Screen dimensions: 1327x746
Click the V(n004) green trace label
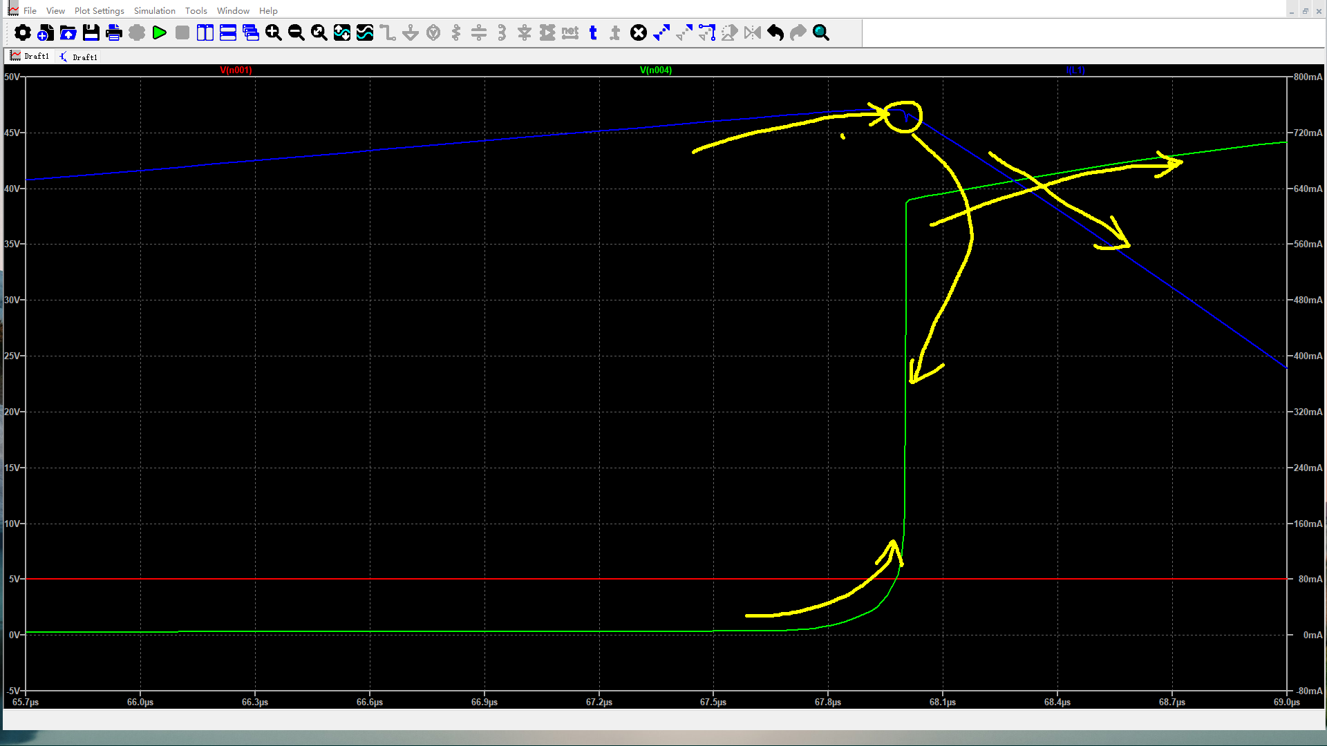pyautogui.click(x=655, y=70)
